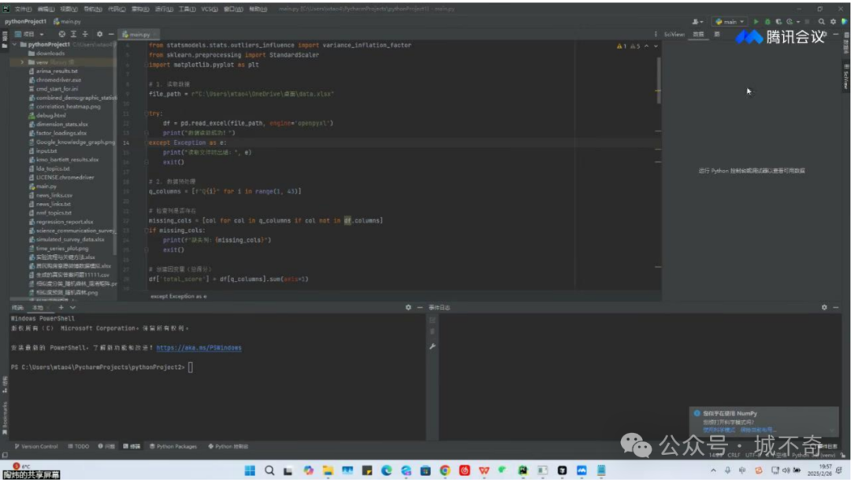Click the profiler run icon
Screen dimensions: 851x480
[790, 22]
